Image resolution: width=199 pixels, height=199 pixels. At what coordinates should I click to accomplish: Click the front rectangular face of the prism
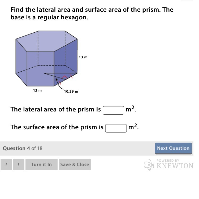[40, 69]
